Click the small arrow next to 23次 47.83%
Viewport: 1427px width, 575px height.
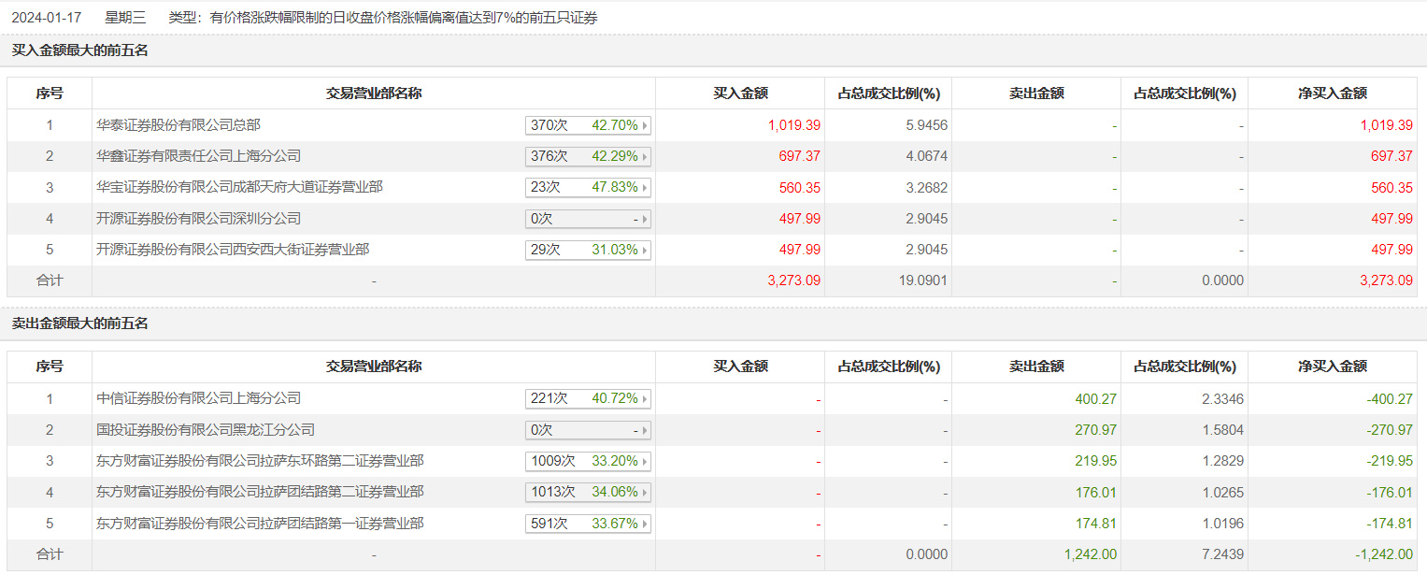[645, 188]
